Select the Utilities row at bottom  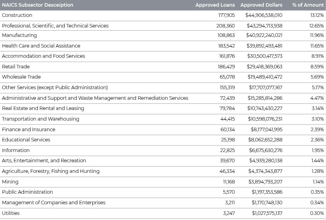click(163, 213)
